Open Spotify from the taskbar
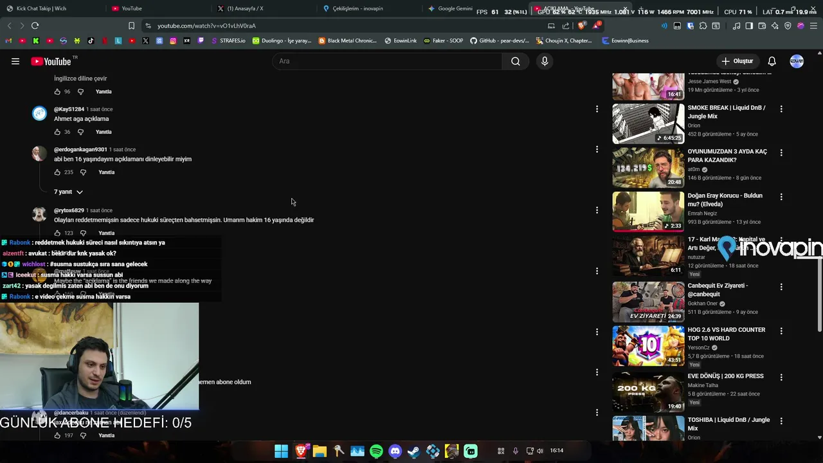This screenshot has height=463, width=823. pos(376,451)
